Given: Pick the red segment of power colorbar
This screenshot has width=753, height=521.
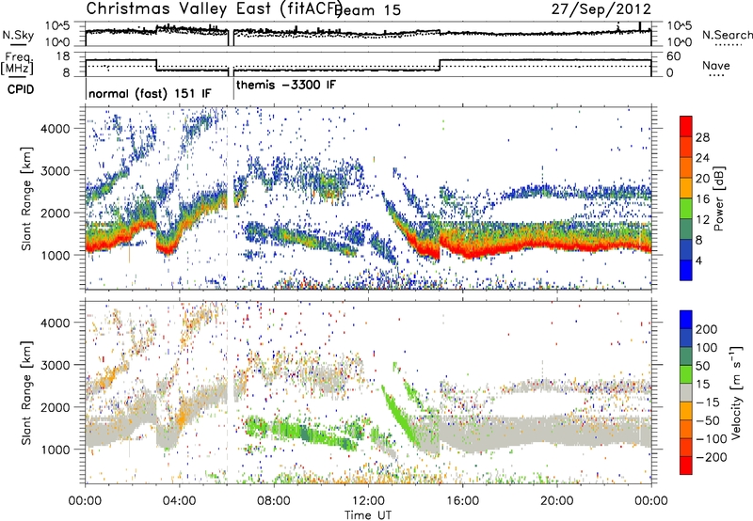Looking at the screenshot, I should pyautogui.click(x=686, y=127).
